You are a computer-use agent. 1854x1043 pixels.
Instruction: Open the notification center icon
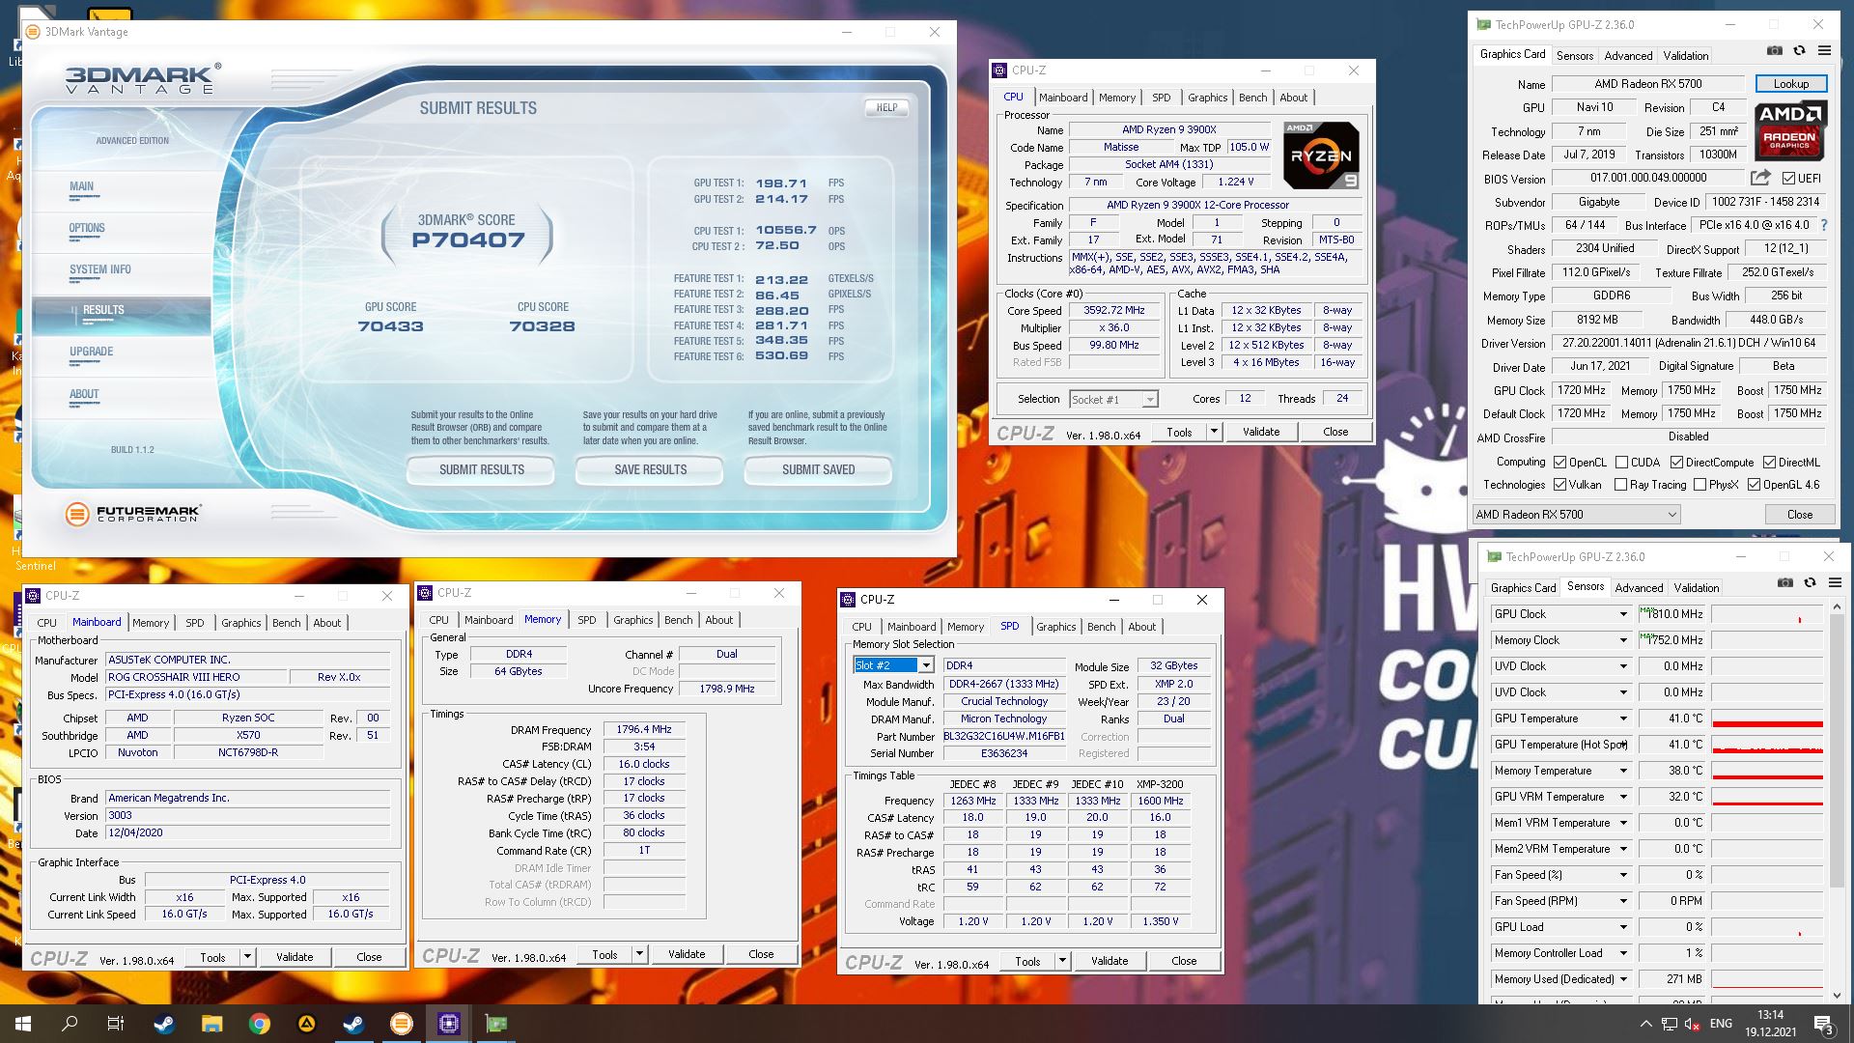pos(1824,1024)
